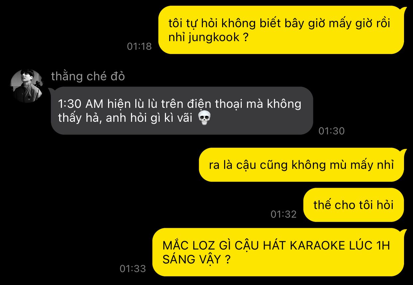The image size is (413, 285).
Task: Click the 01:33 timestamp
Action: coord(133,268)
